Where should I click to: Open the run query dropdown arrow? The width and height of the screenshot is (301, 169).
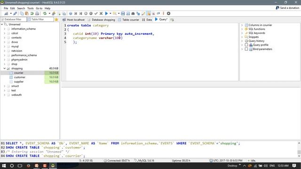pyautogui.click(x=111, y=14)
